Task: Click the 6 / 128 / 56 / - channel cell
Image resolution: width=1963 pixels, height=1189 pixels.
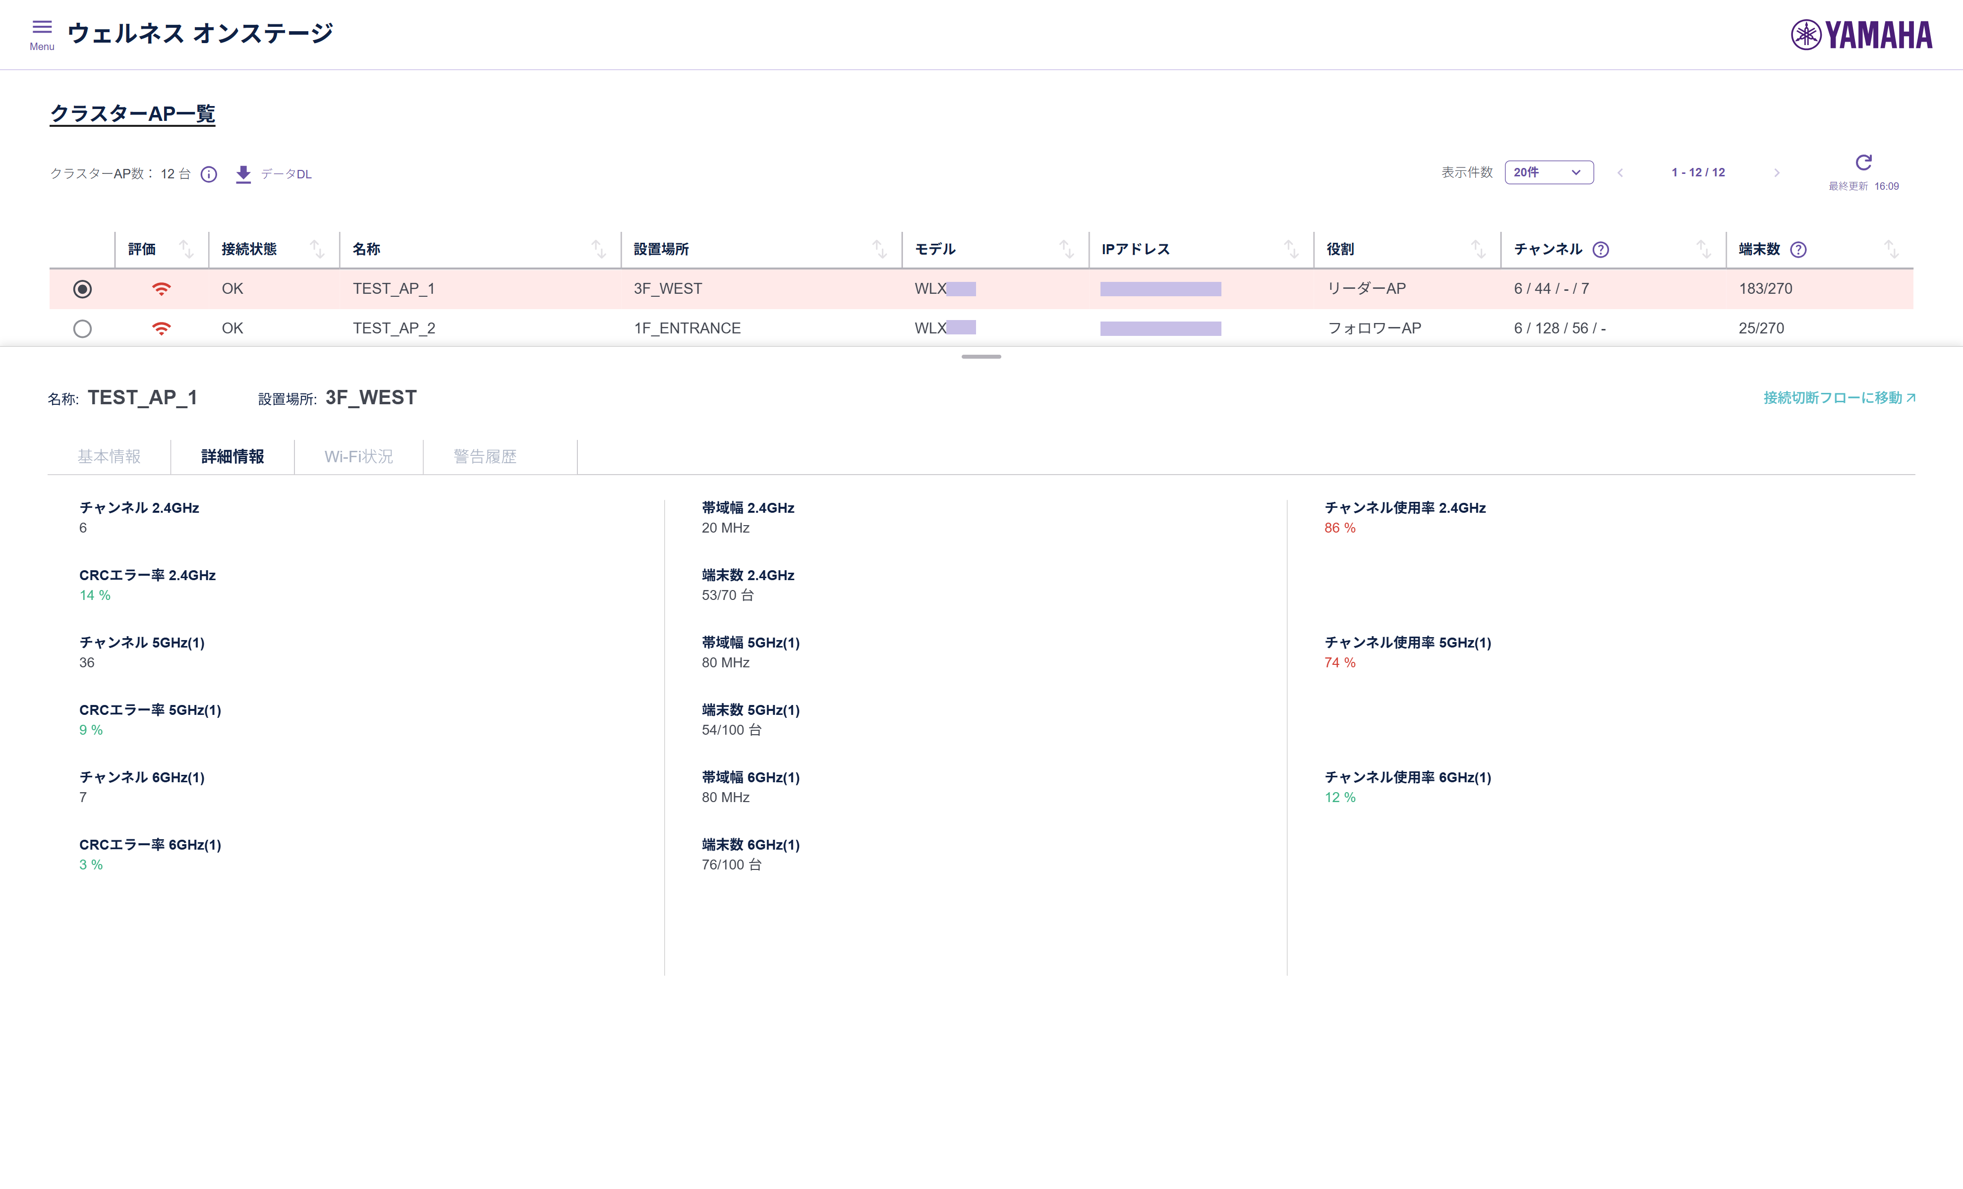Action: click(1559, 328)
